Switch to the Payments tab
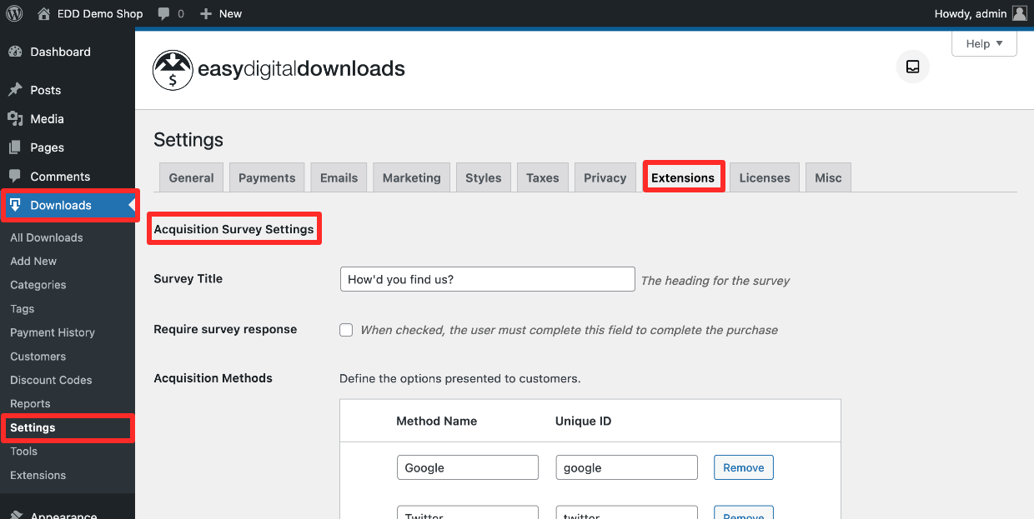Screen dimensions: 1034x519 267,177
